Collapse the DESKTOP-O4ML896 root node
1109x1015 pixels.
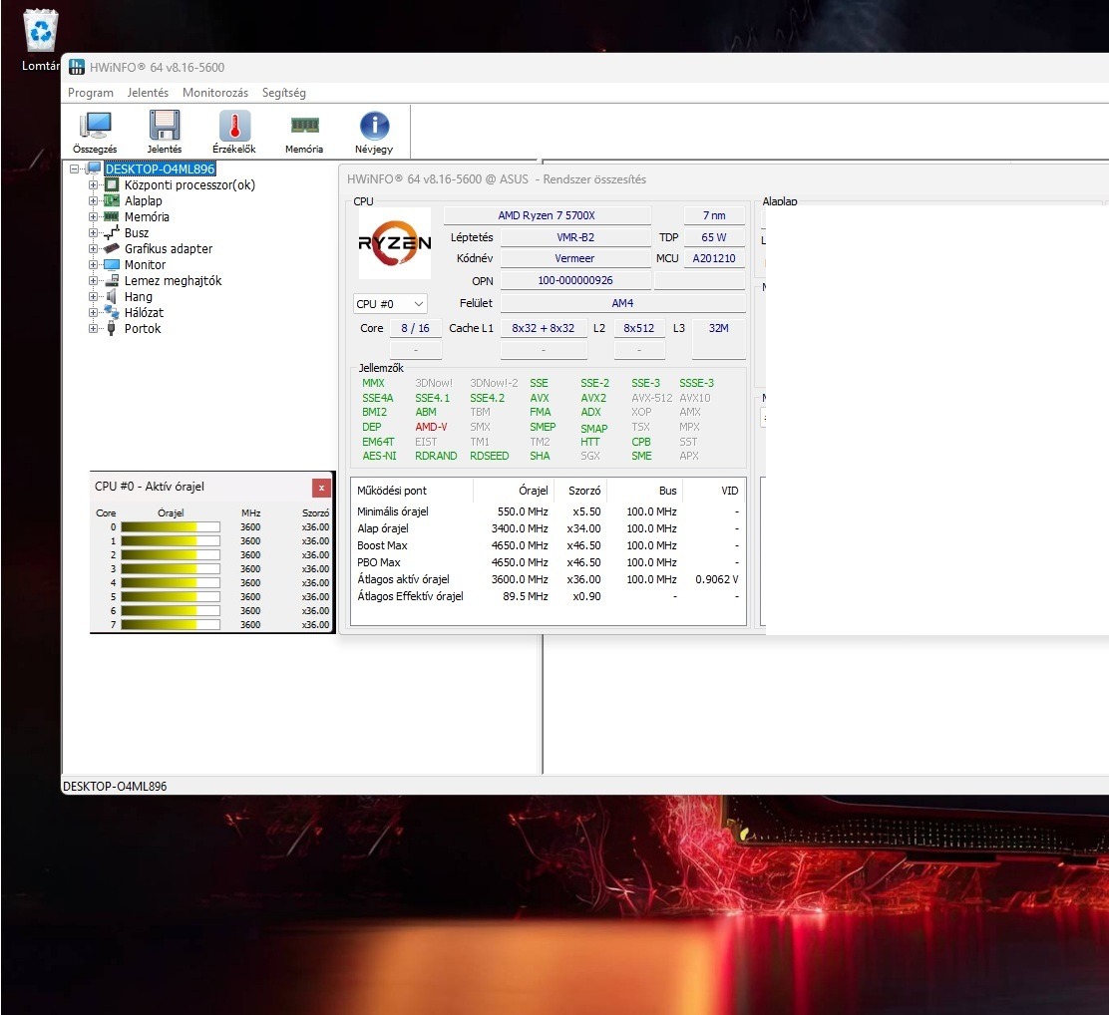pyautogui.click(x=74, y=169)
